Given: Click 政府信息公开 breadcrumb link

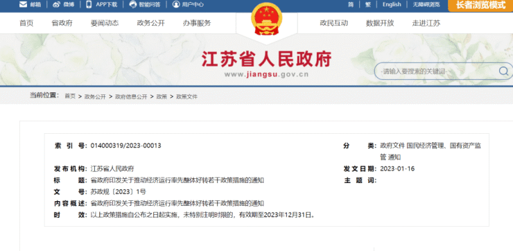Looking at the screenshot, I should (x=131, y=96).
